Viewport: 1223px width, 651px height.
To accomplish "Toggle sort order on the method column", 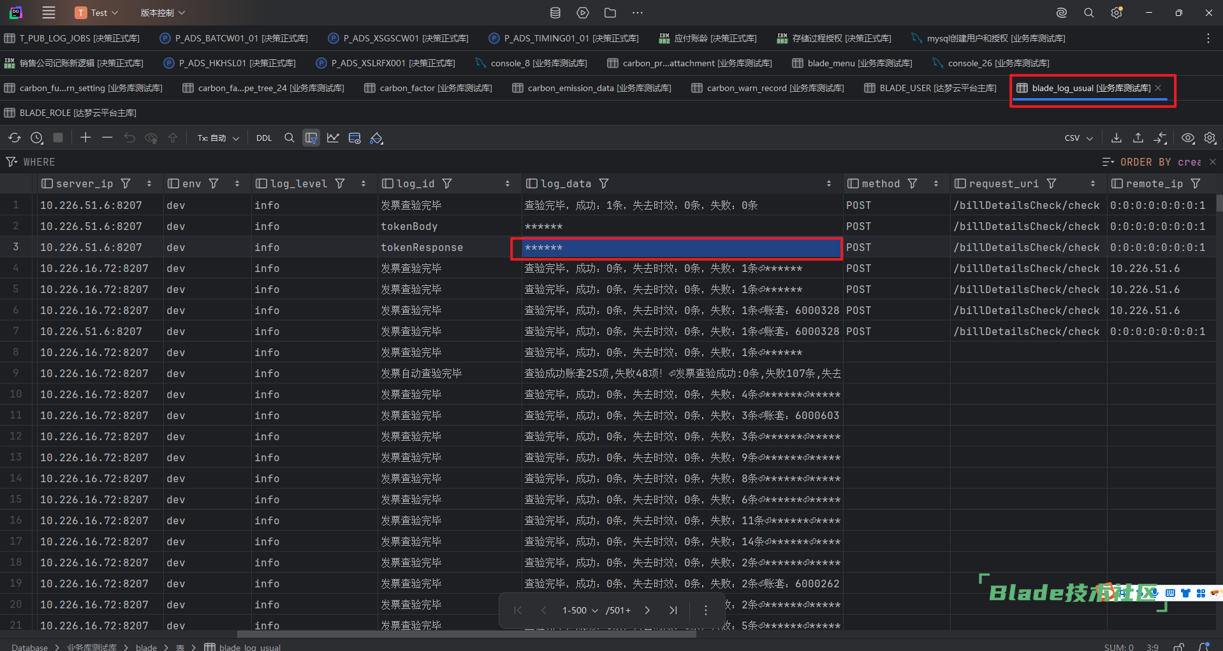I will point(936,183).
